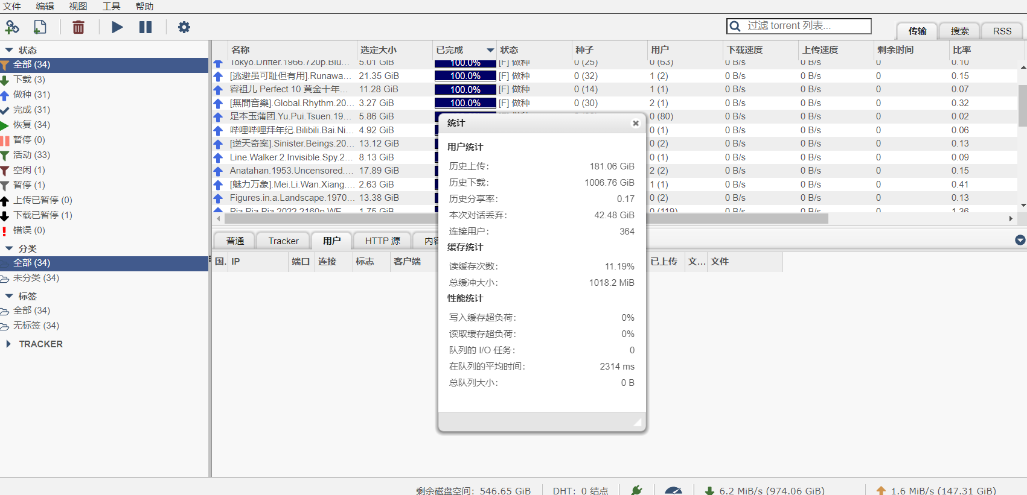Sort by the 下载速度 column header
The image size is (1027, 495).
coord(761,50)
